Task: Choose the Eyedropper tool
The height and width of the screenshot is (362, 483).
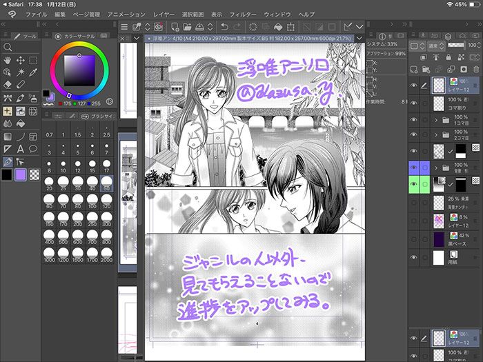Action: tap(33, 72)
